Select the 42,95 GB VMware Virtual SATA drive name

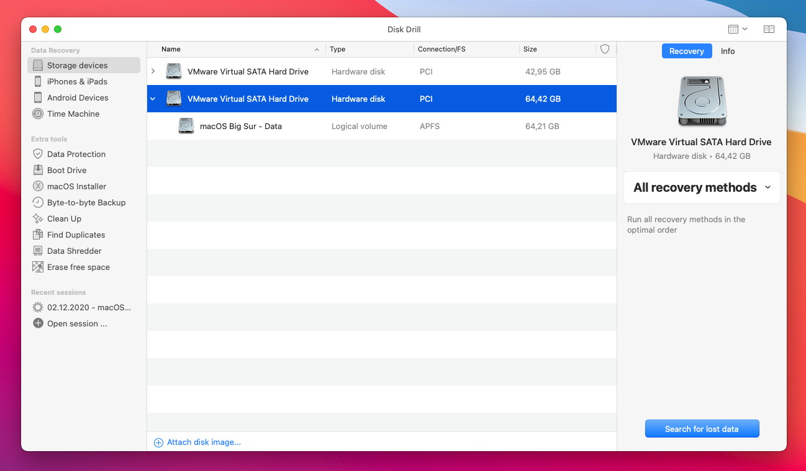coord(248,71)
